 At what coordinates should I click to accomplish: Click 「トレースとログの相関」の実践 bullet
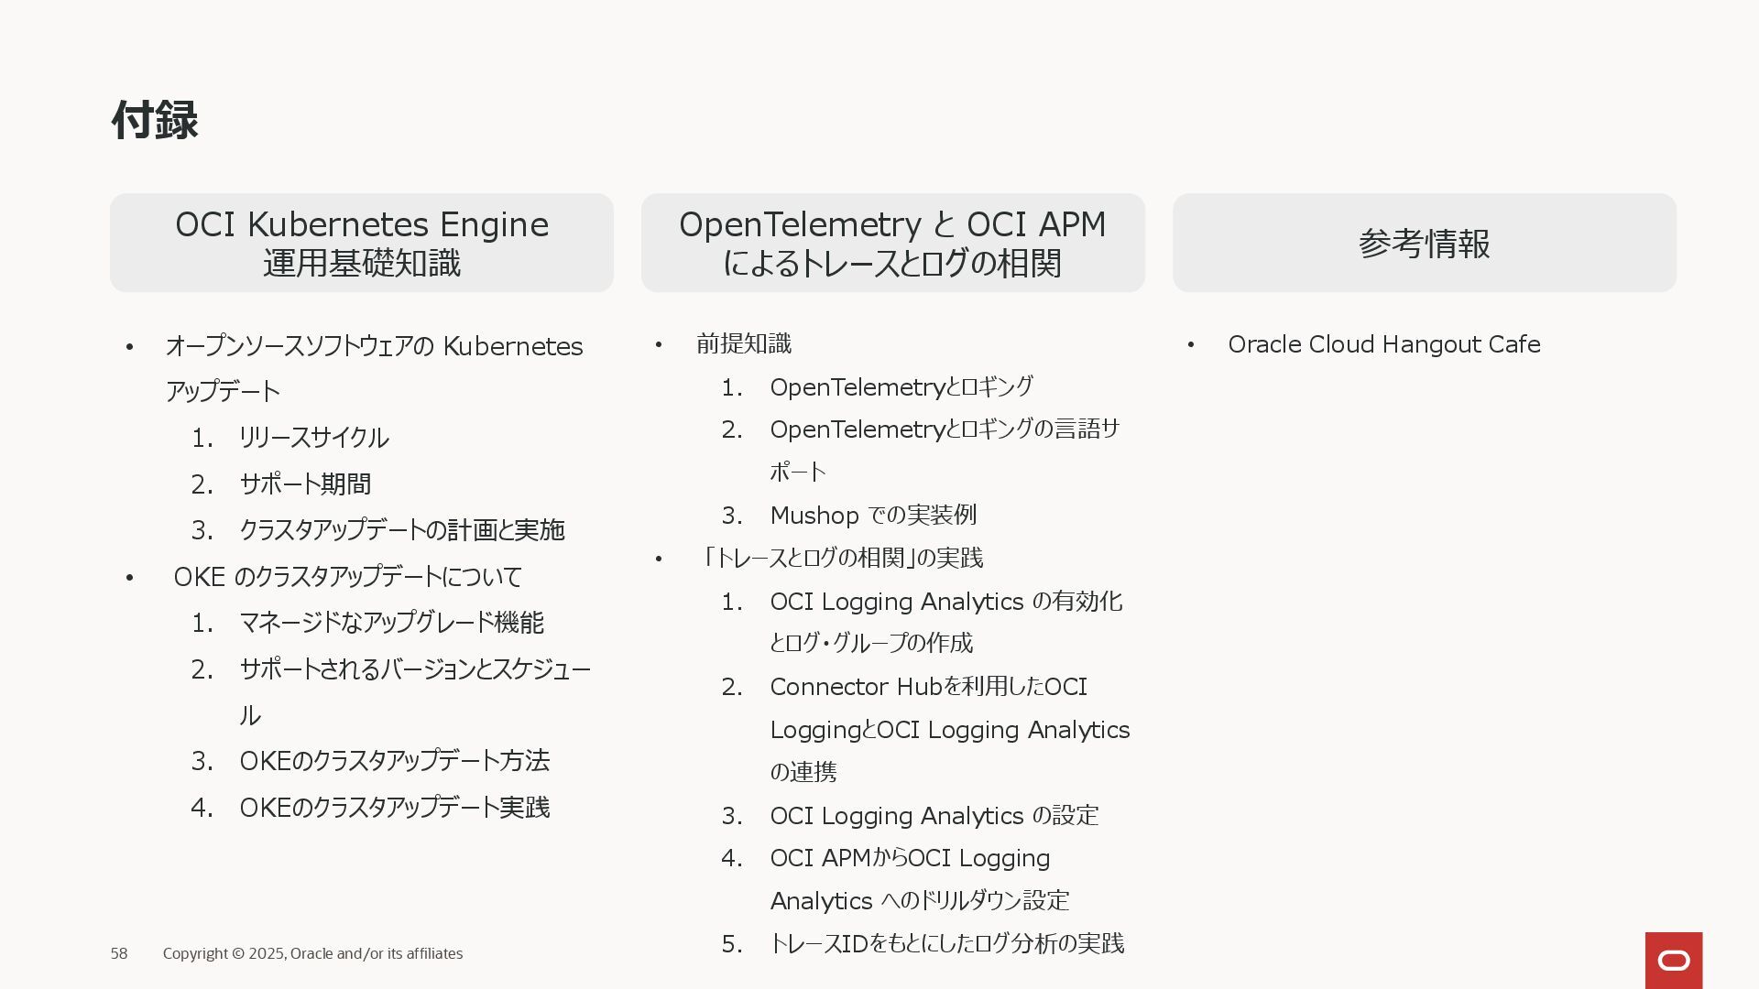pos(841,558)
